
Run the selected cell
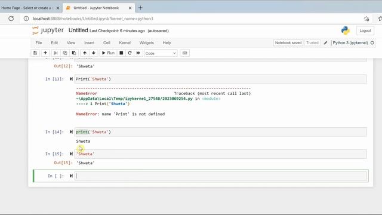tap(108, 53)
